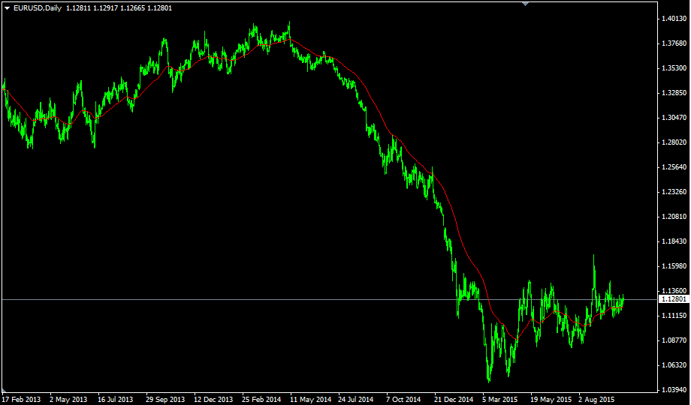Screen dimensions: 691x405
Task: Click the 12 Dec 2013 date label
Action: [213, 400]
